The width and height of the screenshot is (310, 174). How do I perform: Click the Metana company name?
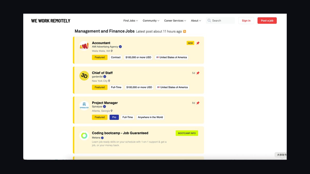click(96, 138)
